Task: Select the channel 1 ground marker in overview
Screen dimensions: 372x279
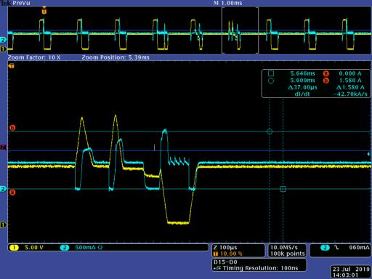Action: pyautogui.click(x=3, y=49)
